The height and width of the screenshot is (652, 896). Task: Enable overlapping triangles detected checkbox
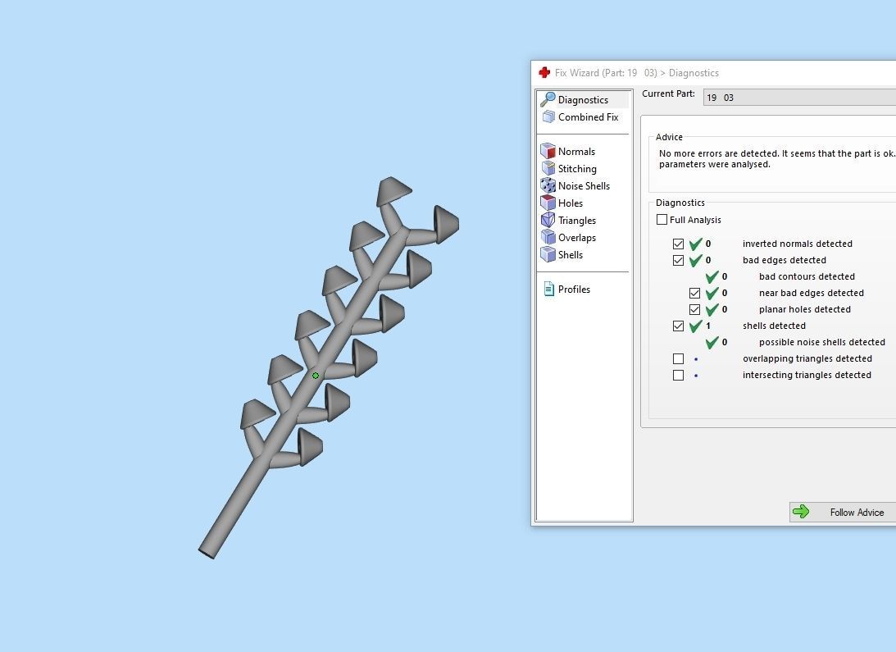pos(678,358)
